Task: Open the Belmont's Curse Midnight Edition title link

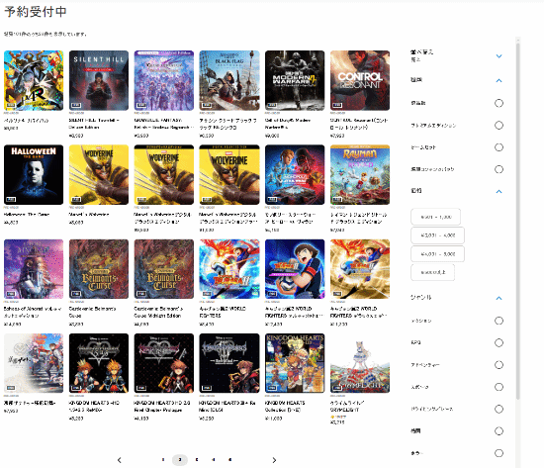Action: 158,312
